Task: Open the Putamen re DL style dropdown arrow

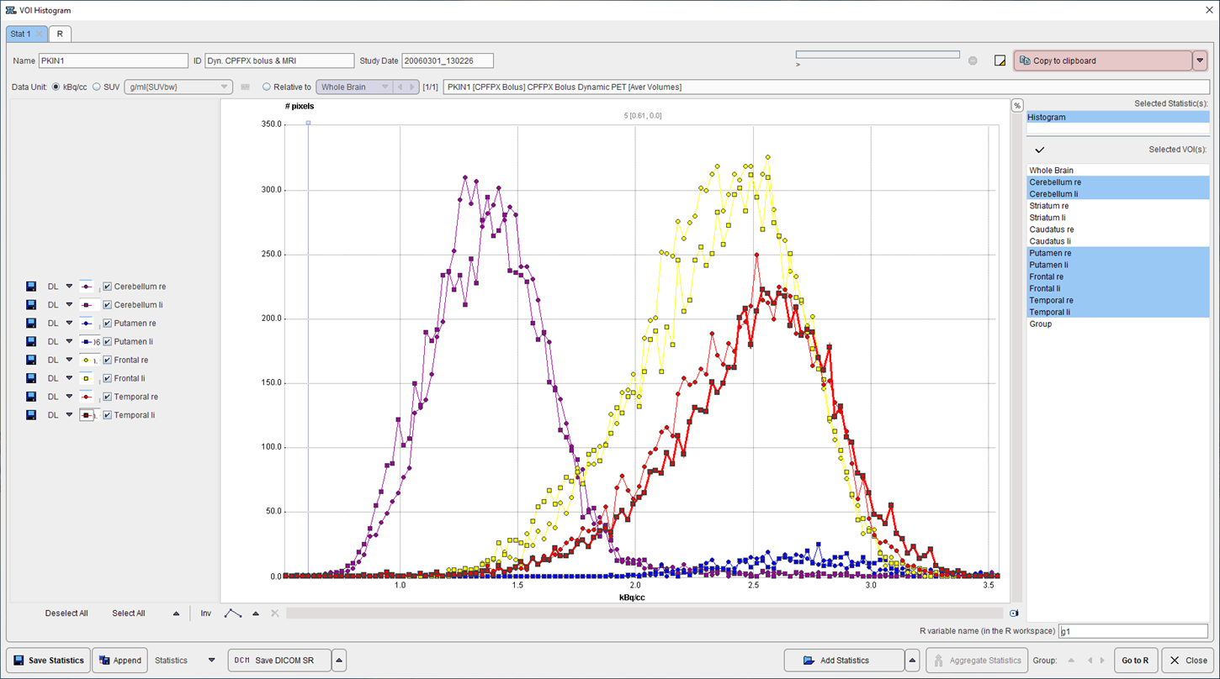Action: [70, 324]
